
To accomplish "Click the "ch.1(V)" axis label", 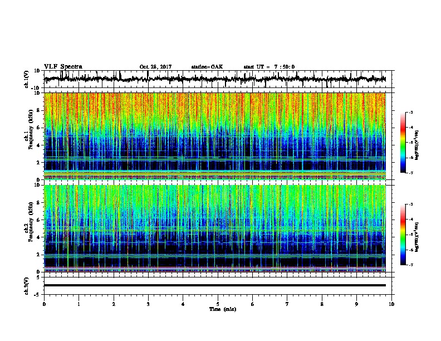I will click(x=27, y=79).
